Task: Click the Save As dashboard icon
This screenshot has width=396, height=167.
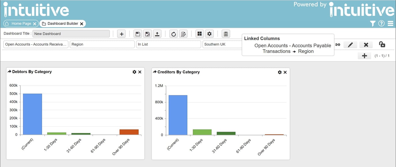Action: pyautogui.click(x=147, y=34)
